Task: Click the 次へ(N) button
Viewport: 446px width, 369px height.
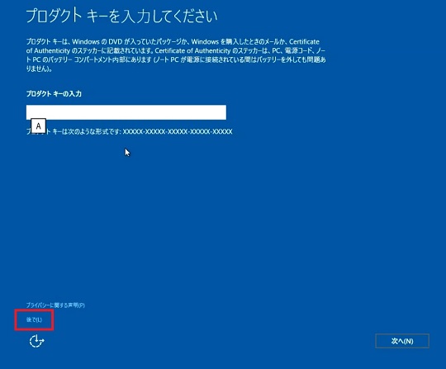Action: coord(402,341)
